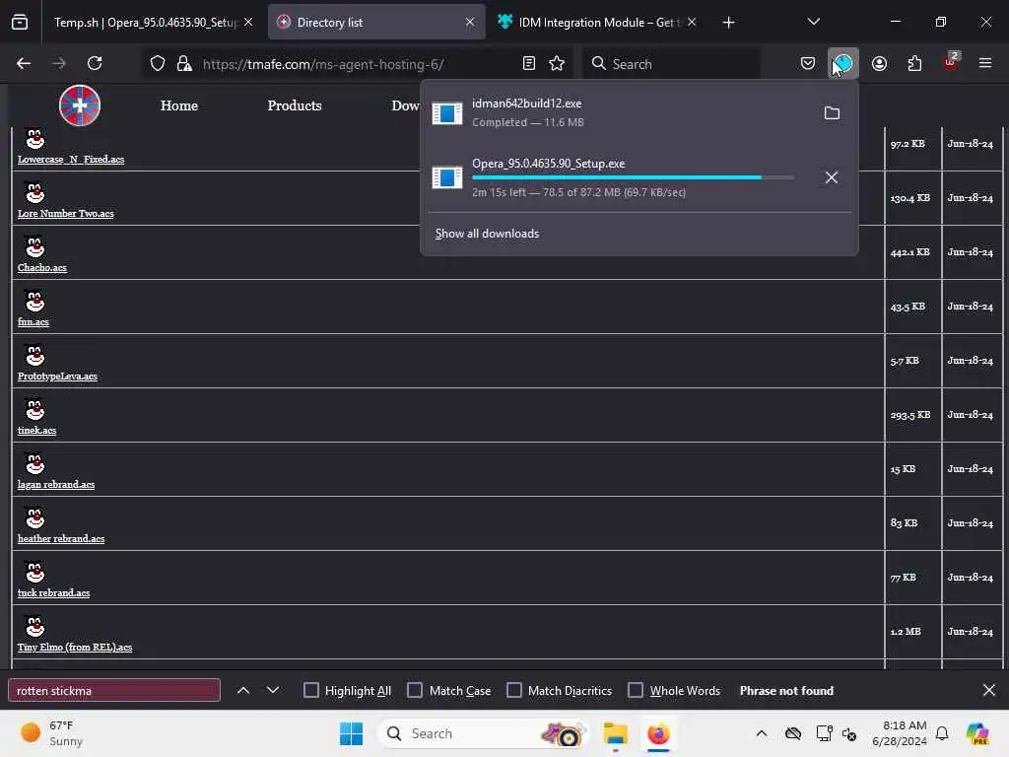Click the browser Search box
This screenshot has width=1009, height=757.
tap(672, 64)
